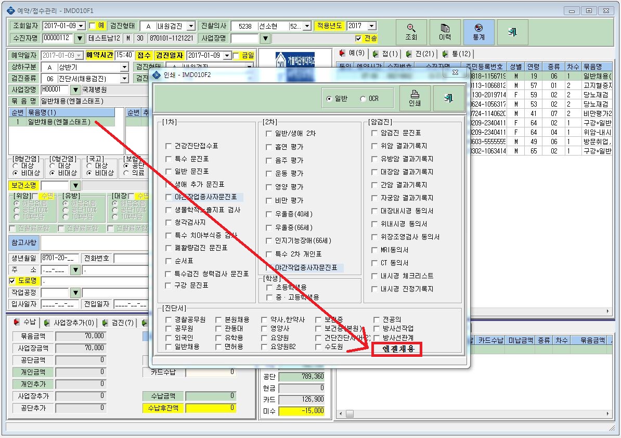Open the 이력 history icon button

coord(445,32)
